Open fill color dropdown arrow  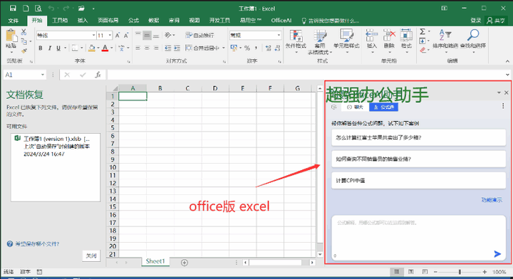(98, 48)
